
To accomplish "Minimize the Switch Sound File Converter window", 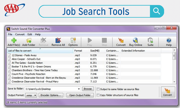I will click(x=157, y=28).
